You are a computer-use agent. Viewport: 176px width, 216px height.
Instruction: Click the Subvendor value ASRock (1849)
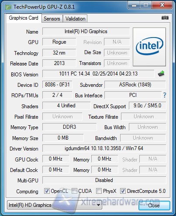135,85
